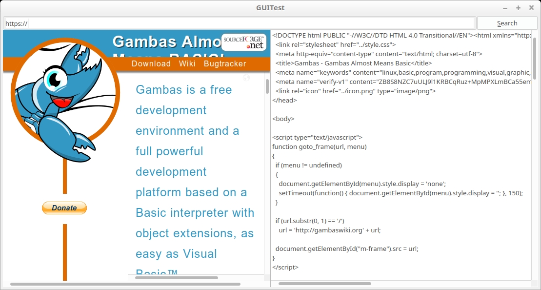This screenshot has height=290, width=541.
Task: Click the 'Basic interpreter with' text line
Action: click(195, 213)
